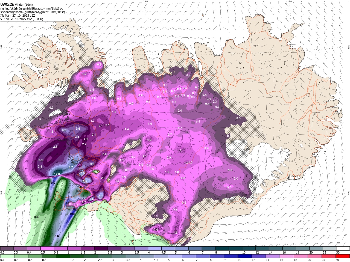Click the '2.9' precipitation value on the map

click(40, 160)
